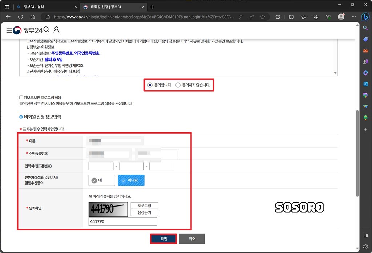
Task: Open the collections icon in toolbar
Action: [316, 17]
